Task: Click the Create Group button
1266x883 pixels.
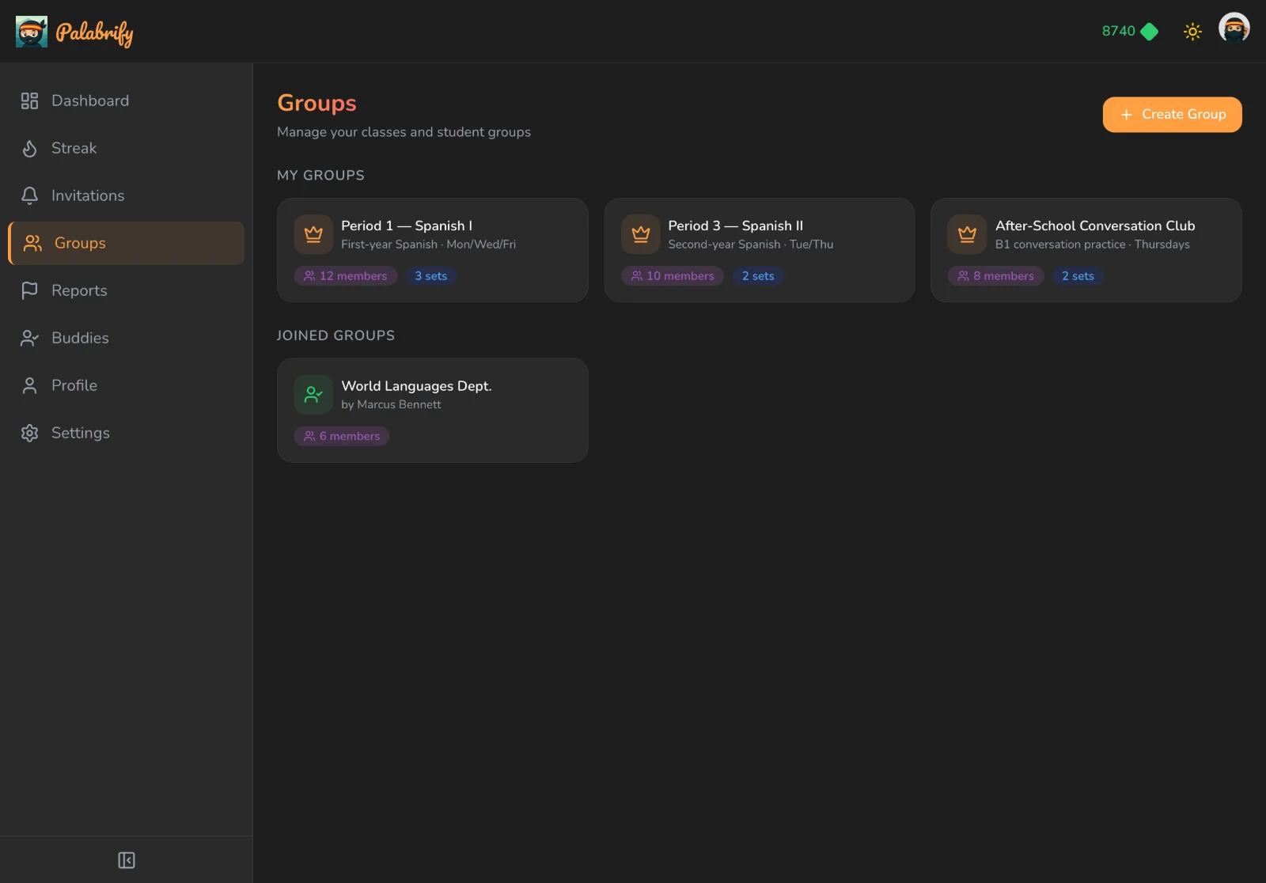Action: tap(1172, 115)
